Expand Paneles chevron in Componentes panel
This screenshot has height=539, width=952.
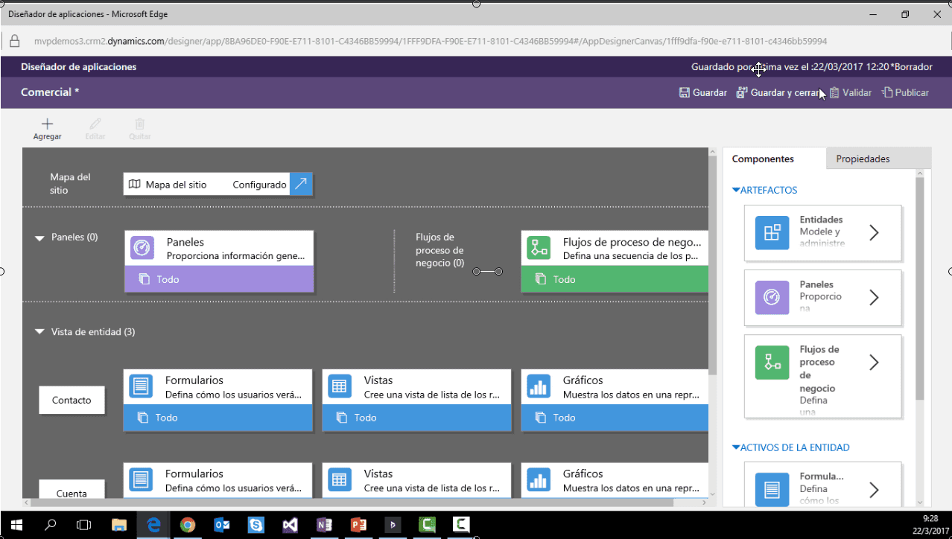[874, 298]
